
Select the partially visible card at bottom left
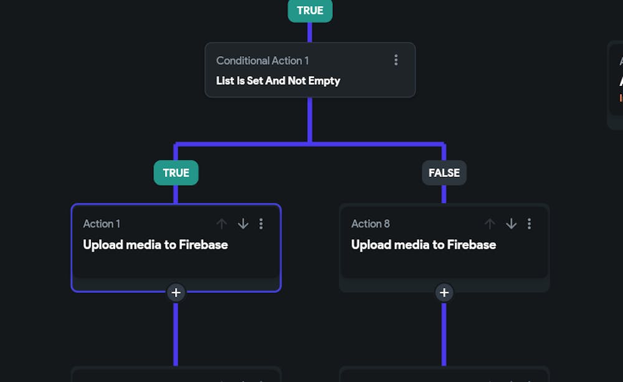click(x=176, y=377)
